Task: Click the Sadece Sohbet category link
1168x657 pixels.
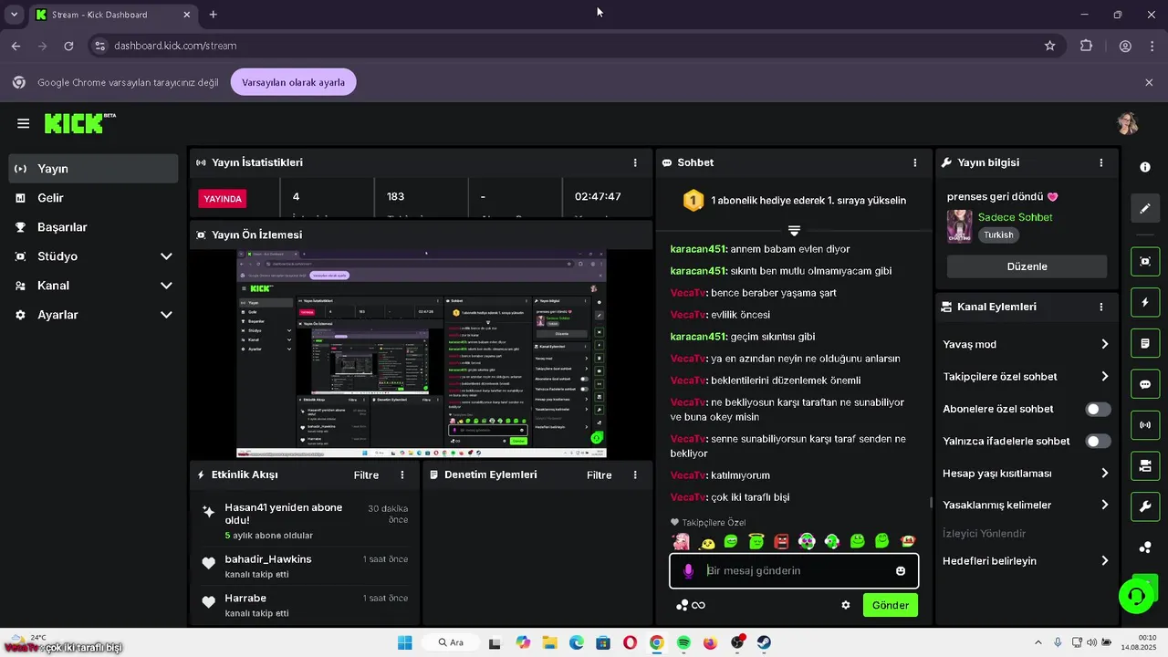Action: click(x=1016, y=217)
